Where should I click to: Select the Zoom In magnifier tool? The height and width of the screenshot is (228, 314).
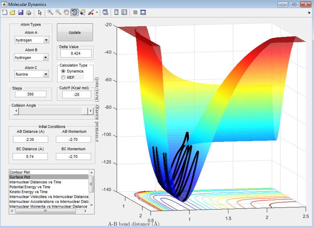(x=50, y=13)
